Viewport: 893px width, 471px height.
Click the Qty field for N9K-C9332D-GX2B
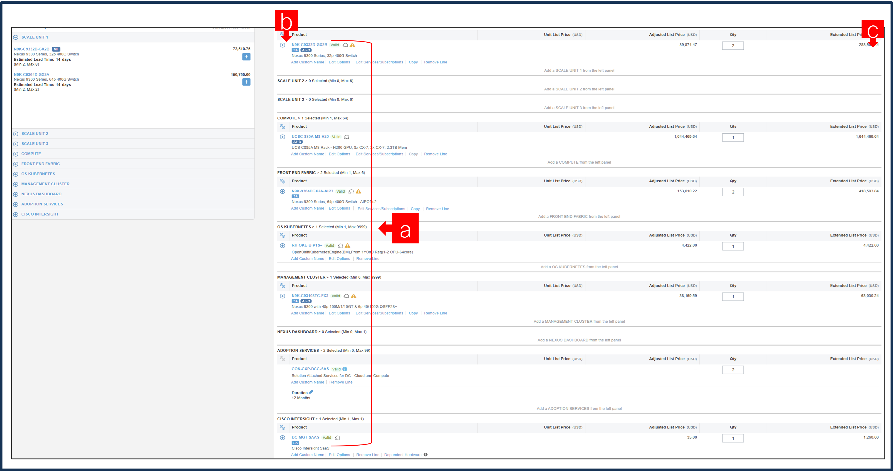pos(733,45)
